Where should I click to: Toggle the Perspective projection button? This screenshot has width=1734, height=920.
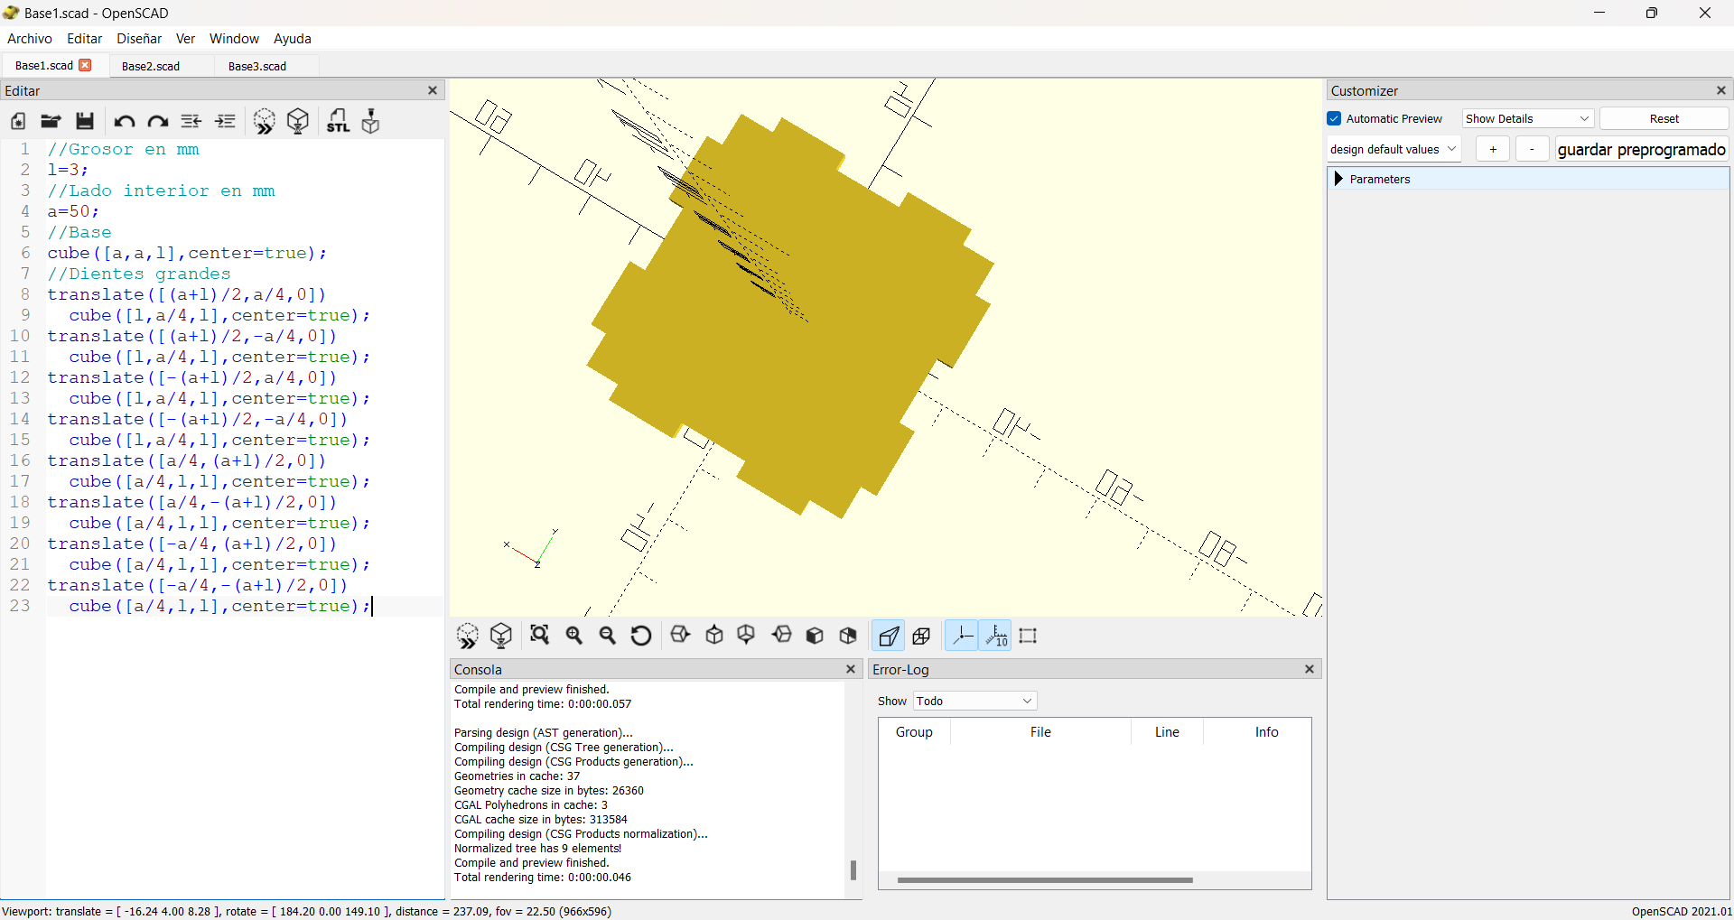click(x=889, y=636)
